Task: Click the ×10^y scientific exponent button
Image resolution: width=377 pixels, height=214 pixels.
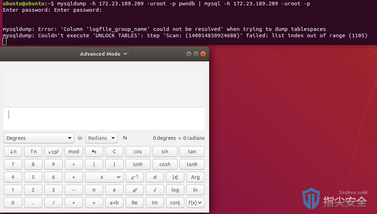Action: pyautogui.click(x=53, y=152)
